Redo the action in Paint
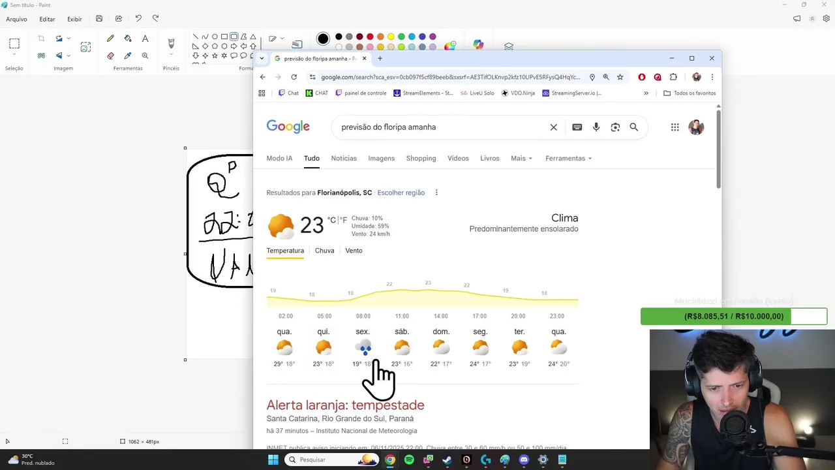This screenshot has height=470, width=835. [155, 18]
